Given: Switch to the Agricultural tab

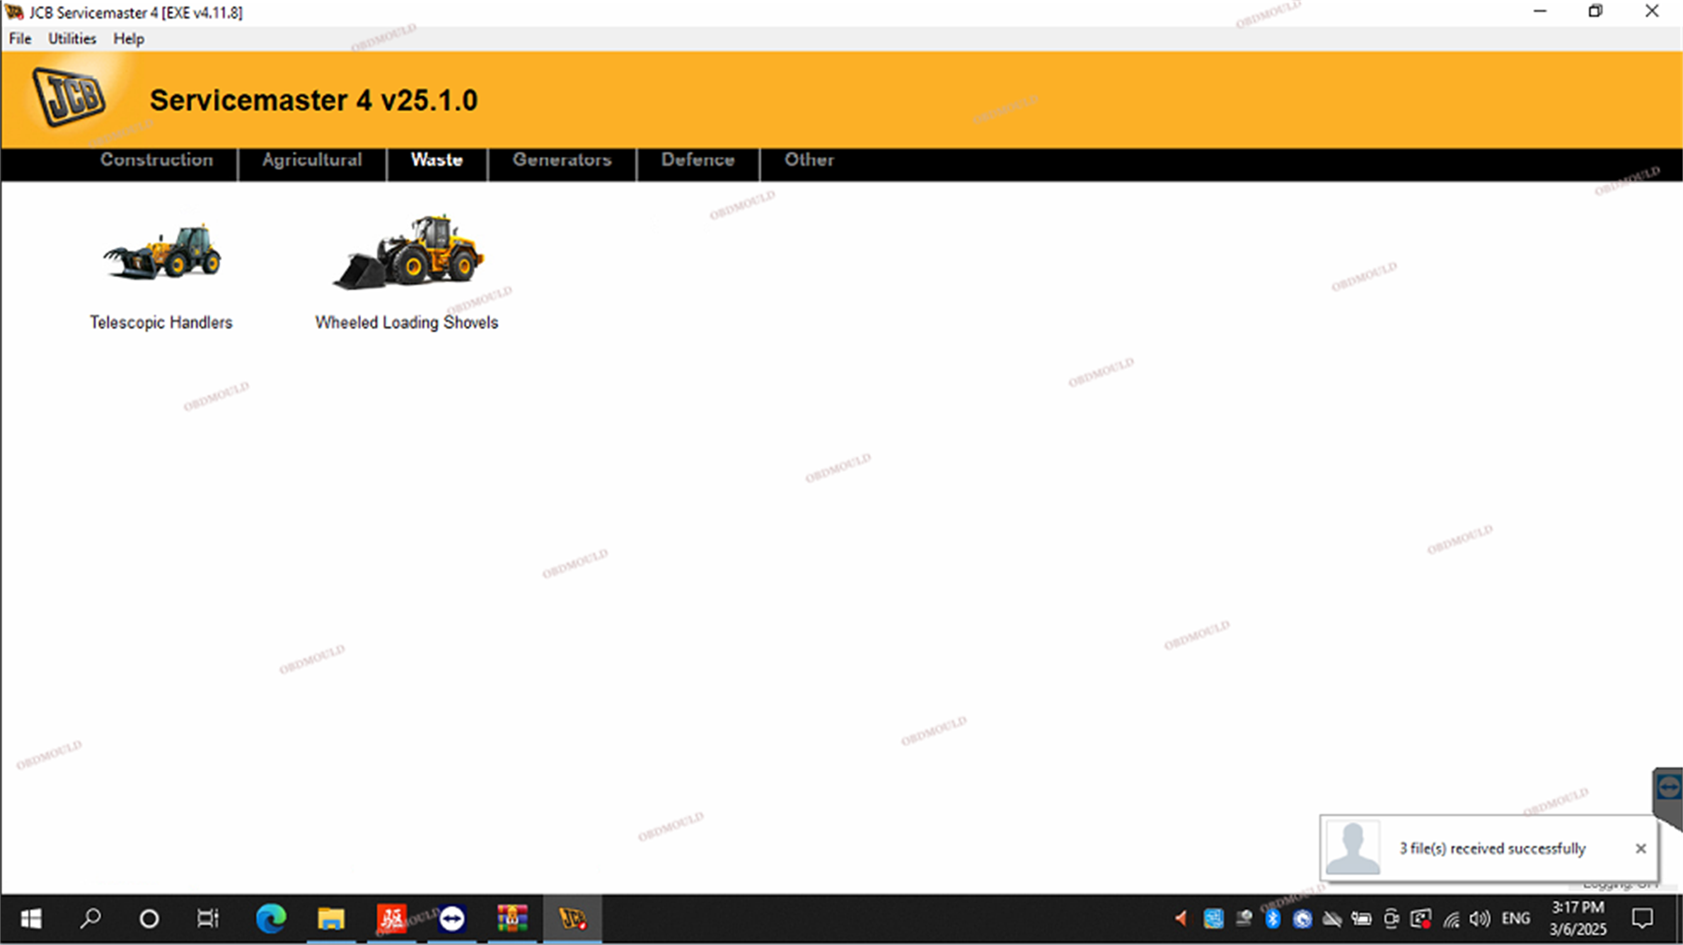Looking at the screenshot, I should 311,160.
